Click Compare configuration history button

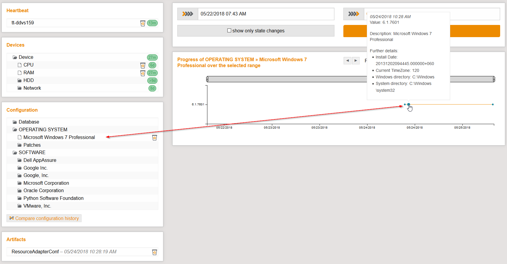pos(44,218)
